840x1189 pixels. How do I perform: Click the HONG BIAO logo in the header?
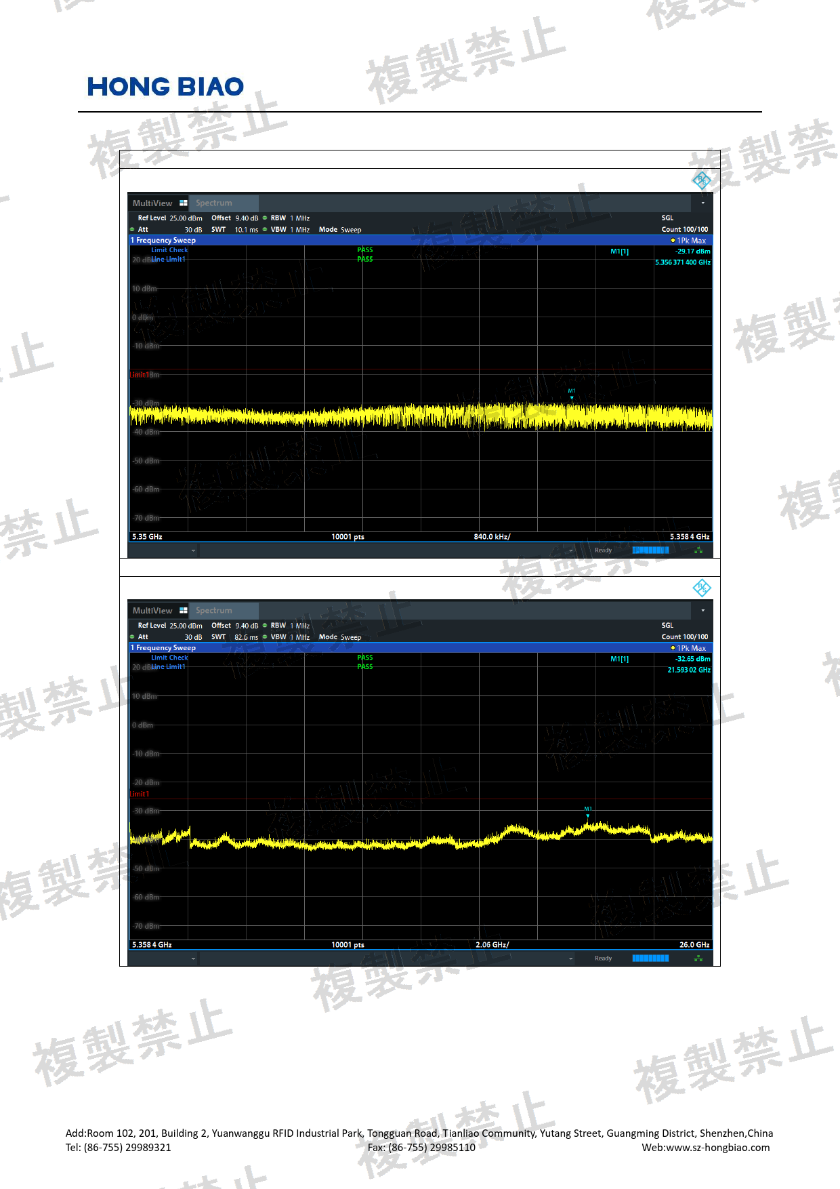click(x=165, y=87)
